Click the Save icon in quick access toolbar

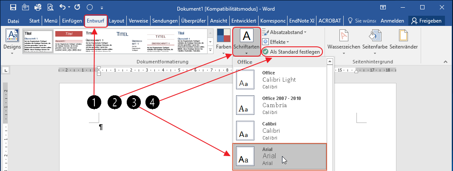point(13,7)
